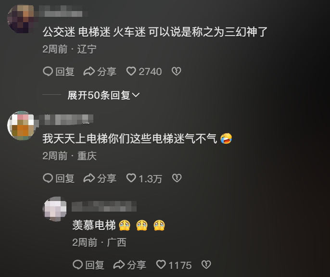The image size is (330, 277).
Task: Share the 重庆 elevator comment
Action: (x=100, y=178)
